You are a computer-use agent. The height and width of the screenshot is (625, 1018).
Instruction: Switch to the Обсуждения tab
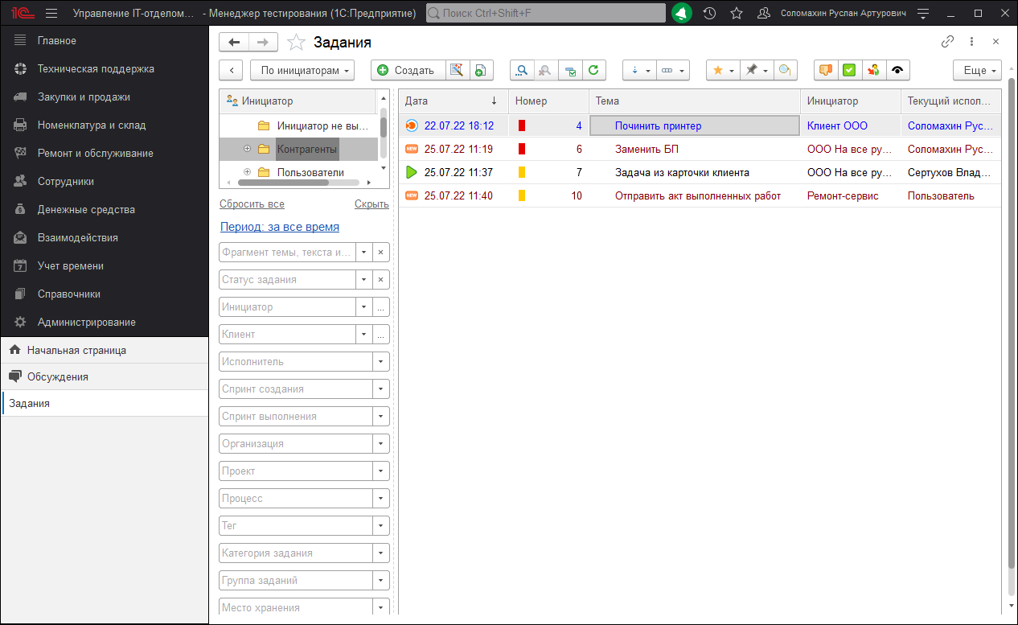pyautogui.click(x=57, y=376)
